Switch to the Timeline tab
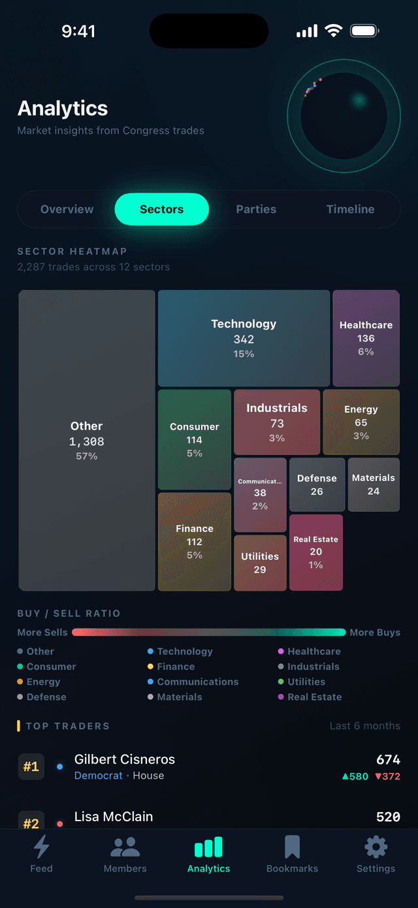 [x=350, y=209]
